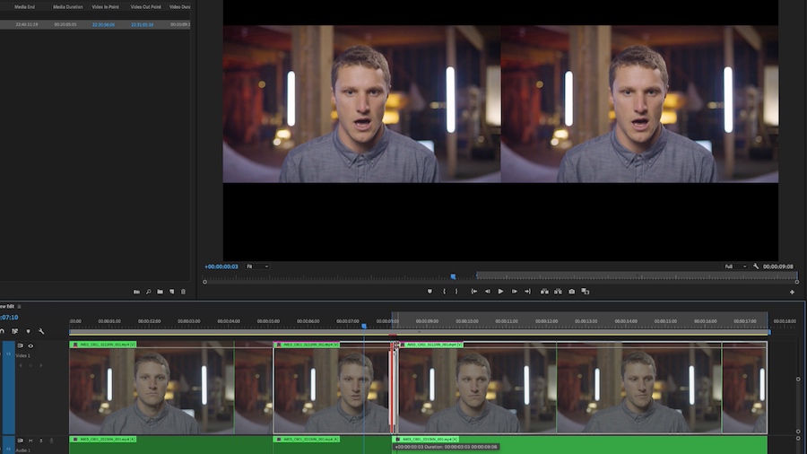Add a marker from the timeline header icon
Viewport: 807px width, 454px height.
(29, 331)
